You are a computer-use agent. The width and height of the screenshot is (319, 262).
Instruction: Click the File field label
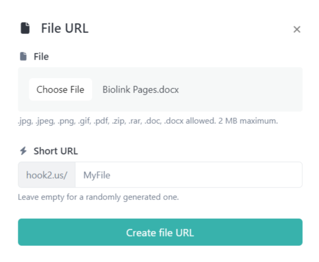pyautogui.click(x=41, y=56)
